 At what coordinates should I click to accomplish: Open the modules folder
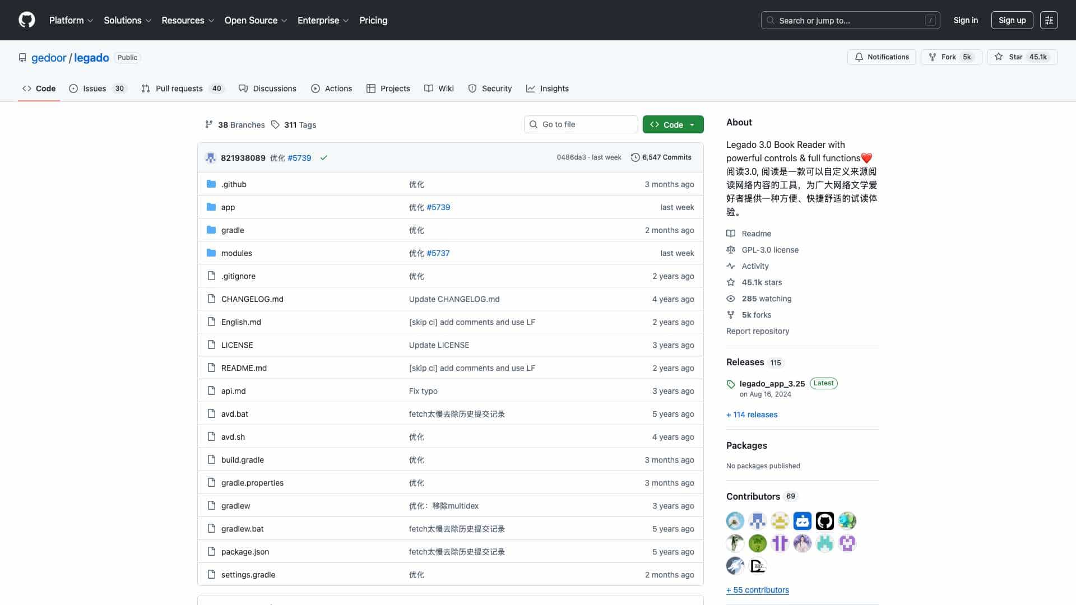click(236, 253)
